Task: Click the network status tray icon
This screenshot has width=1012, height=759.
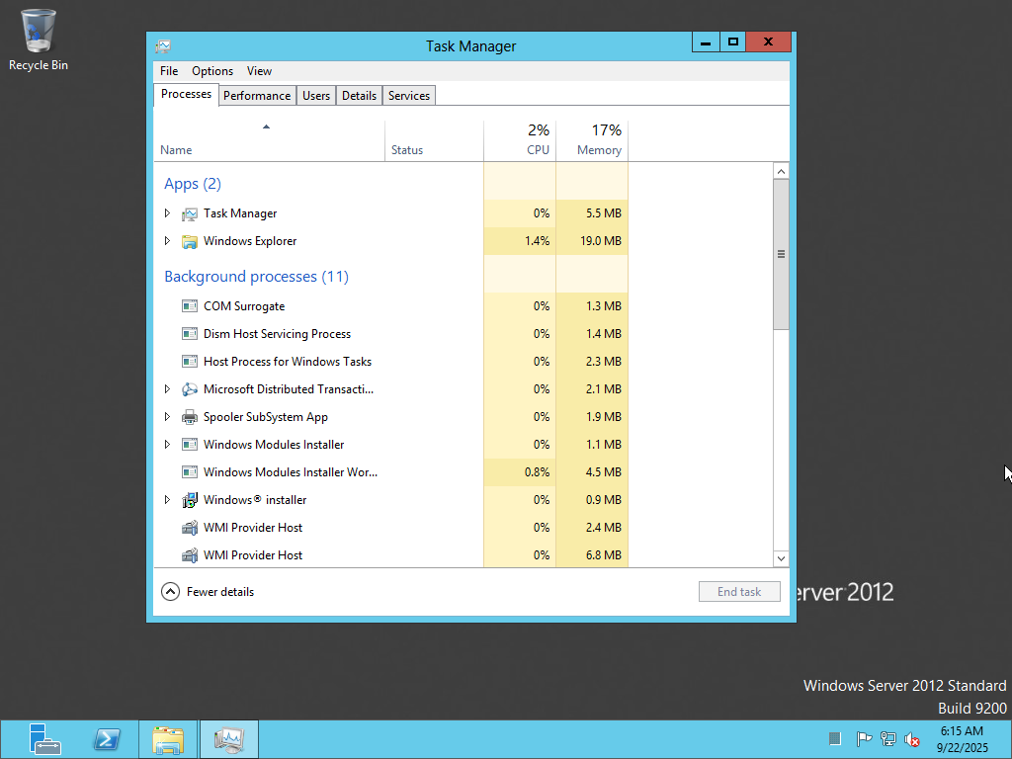Action: (x=888, y=739)
